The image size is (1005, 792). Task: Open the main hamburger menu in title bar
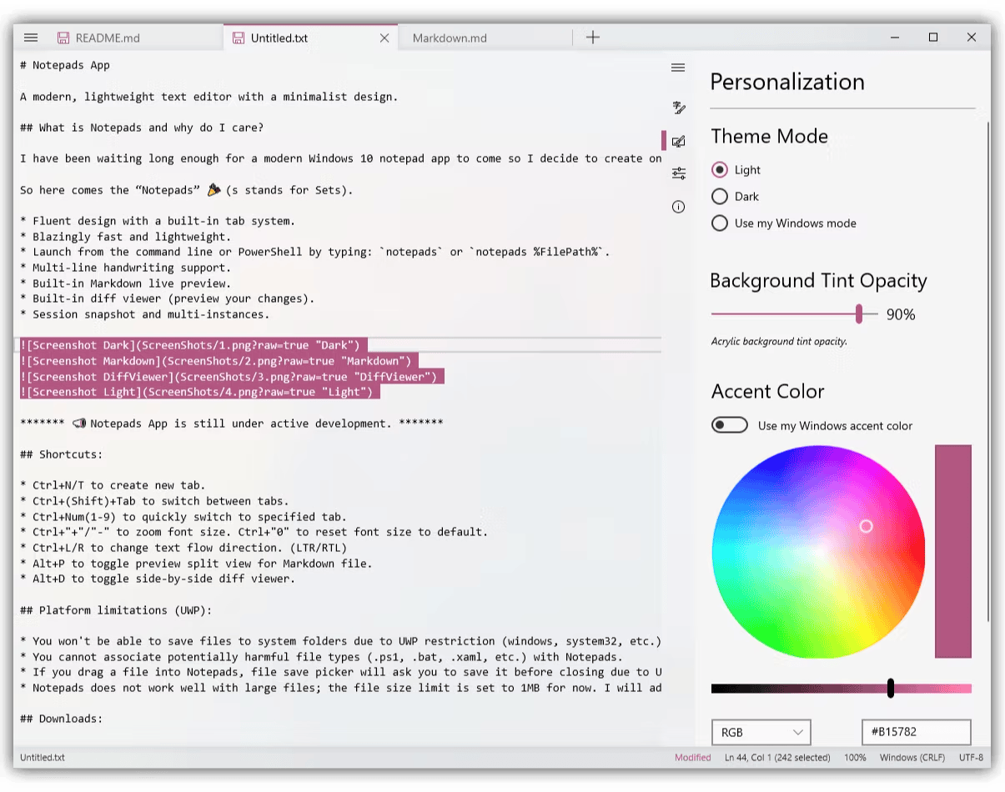point(31,38)
